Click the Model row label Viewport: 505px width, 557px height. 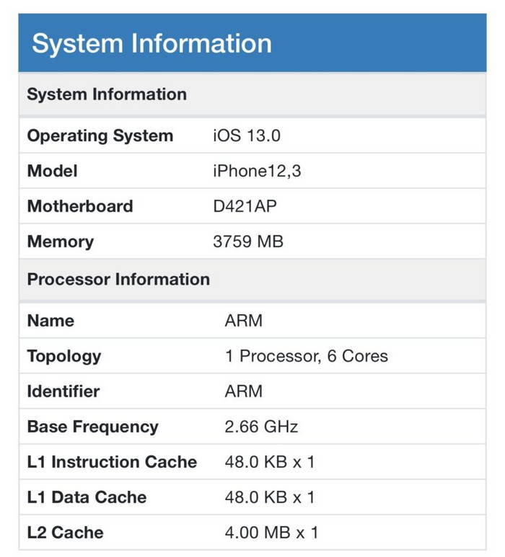[x=52, y=171]
